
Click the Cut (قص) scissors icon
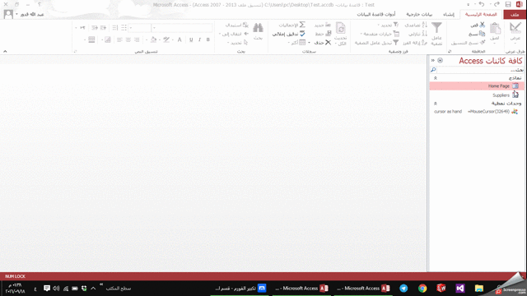[482, 25]
